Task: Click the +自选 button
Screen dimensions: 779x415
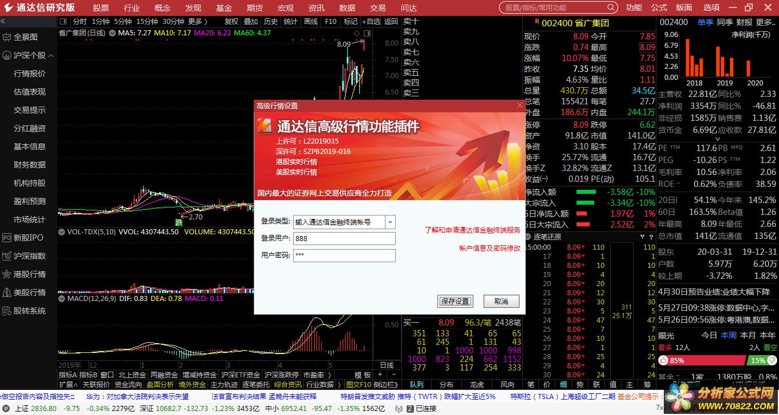Action: coord(371,22)
